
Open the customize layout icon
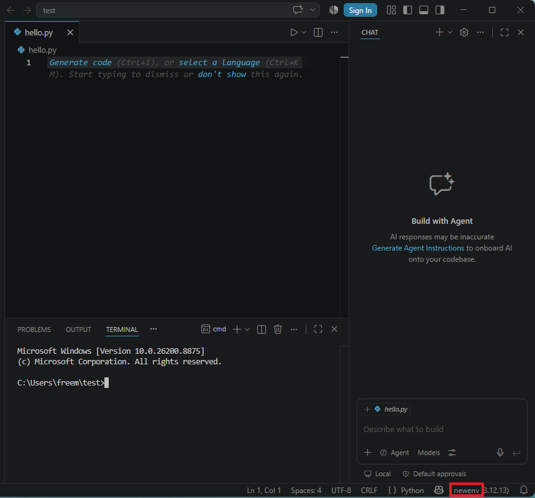[391, 10]
